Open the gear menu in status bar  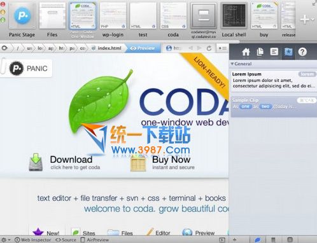[x=6, y=240]
